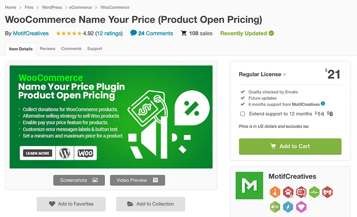Viewport: 357px width, 217px height.
Task: Switch to the Reviews tab
Action: pos(47,49)
